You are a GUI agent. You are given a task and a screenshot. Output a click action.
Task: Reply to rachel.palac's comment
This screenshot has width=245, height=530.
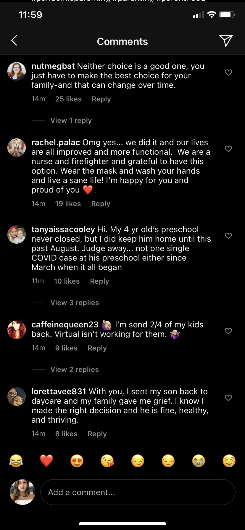point(101,204)
